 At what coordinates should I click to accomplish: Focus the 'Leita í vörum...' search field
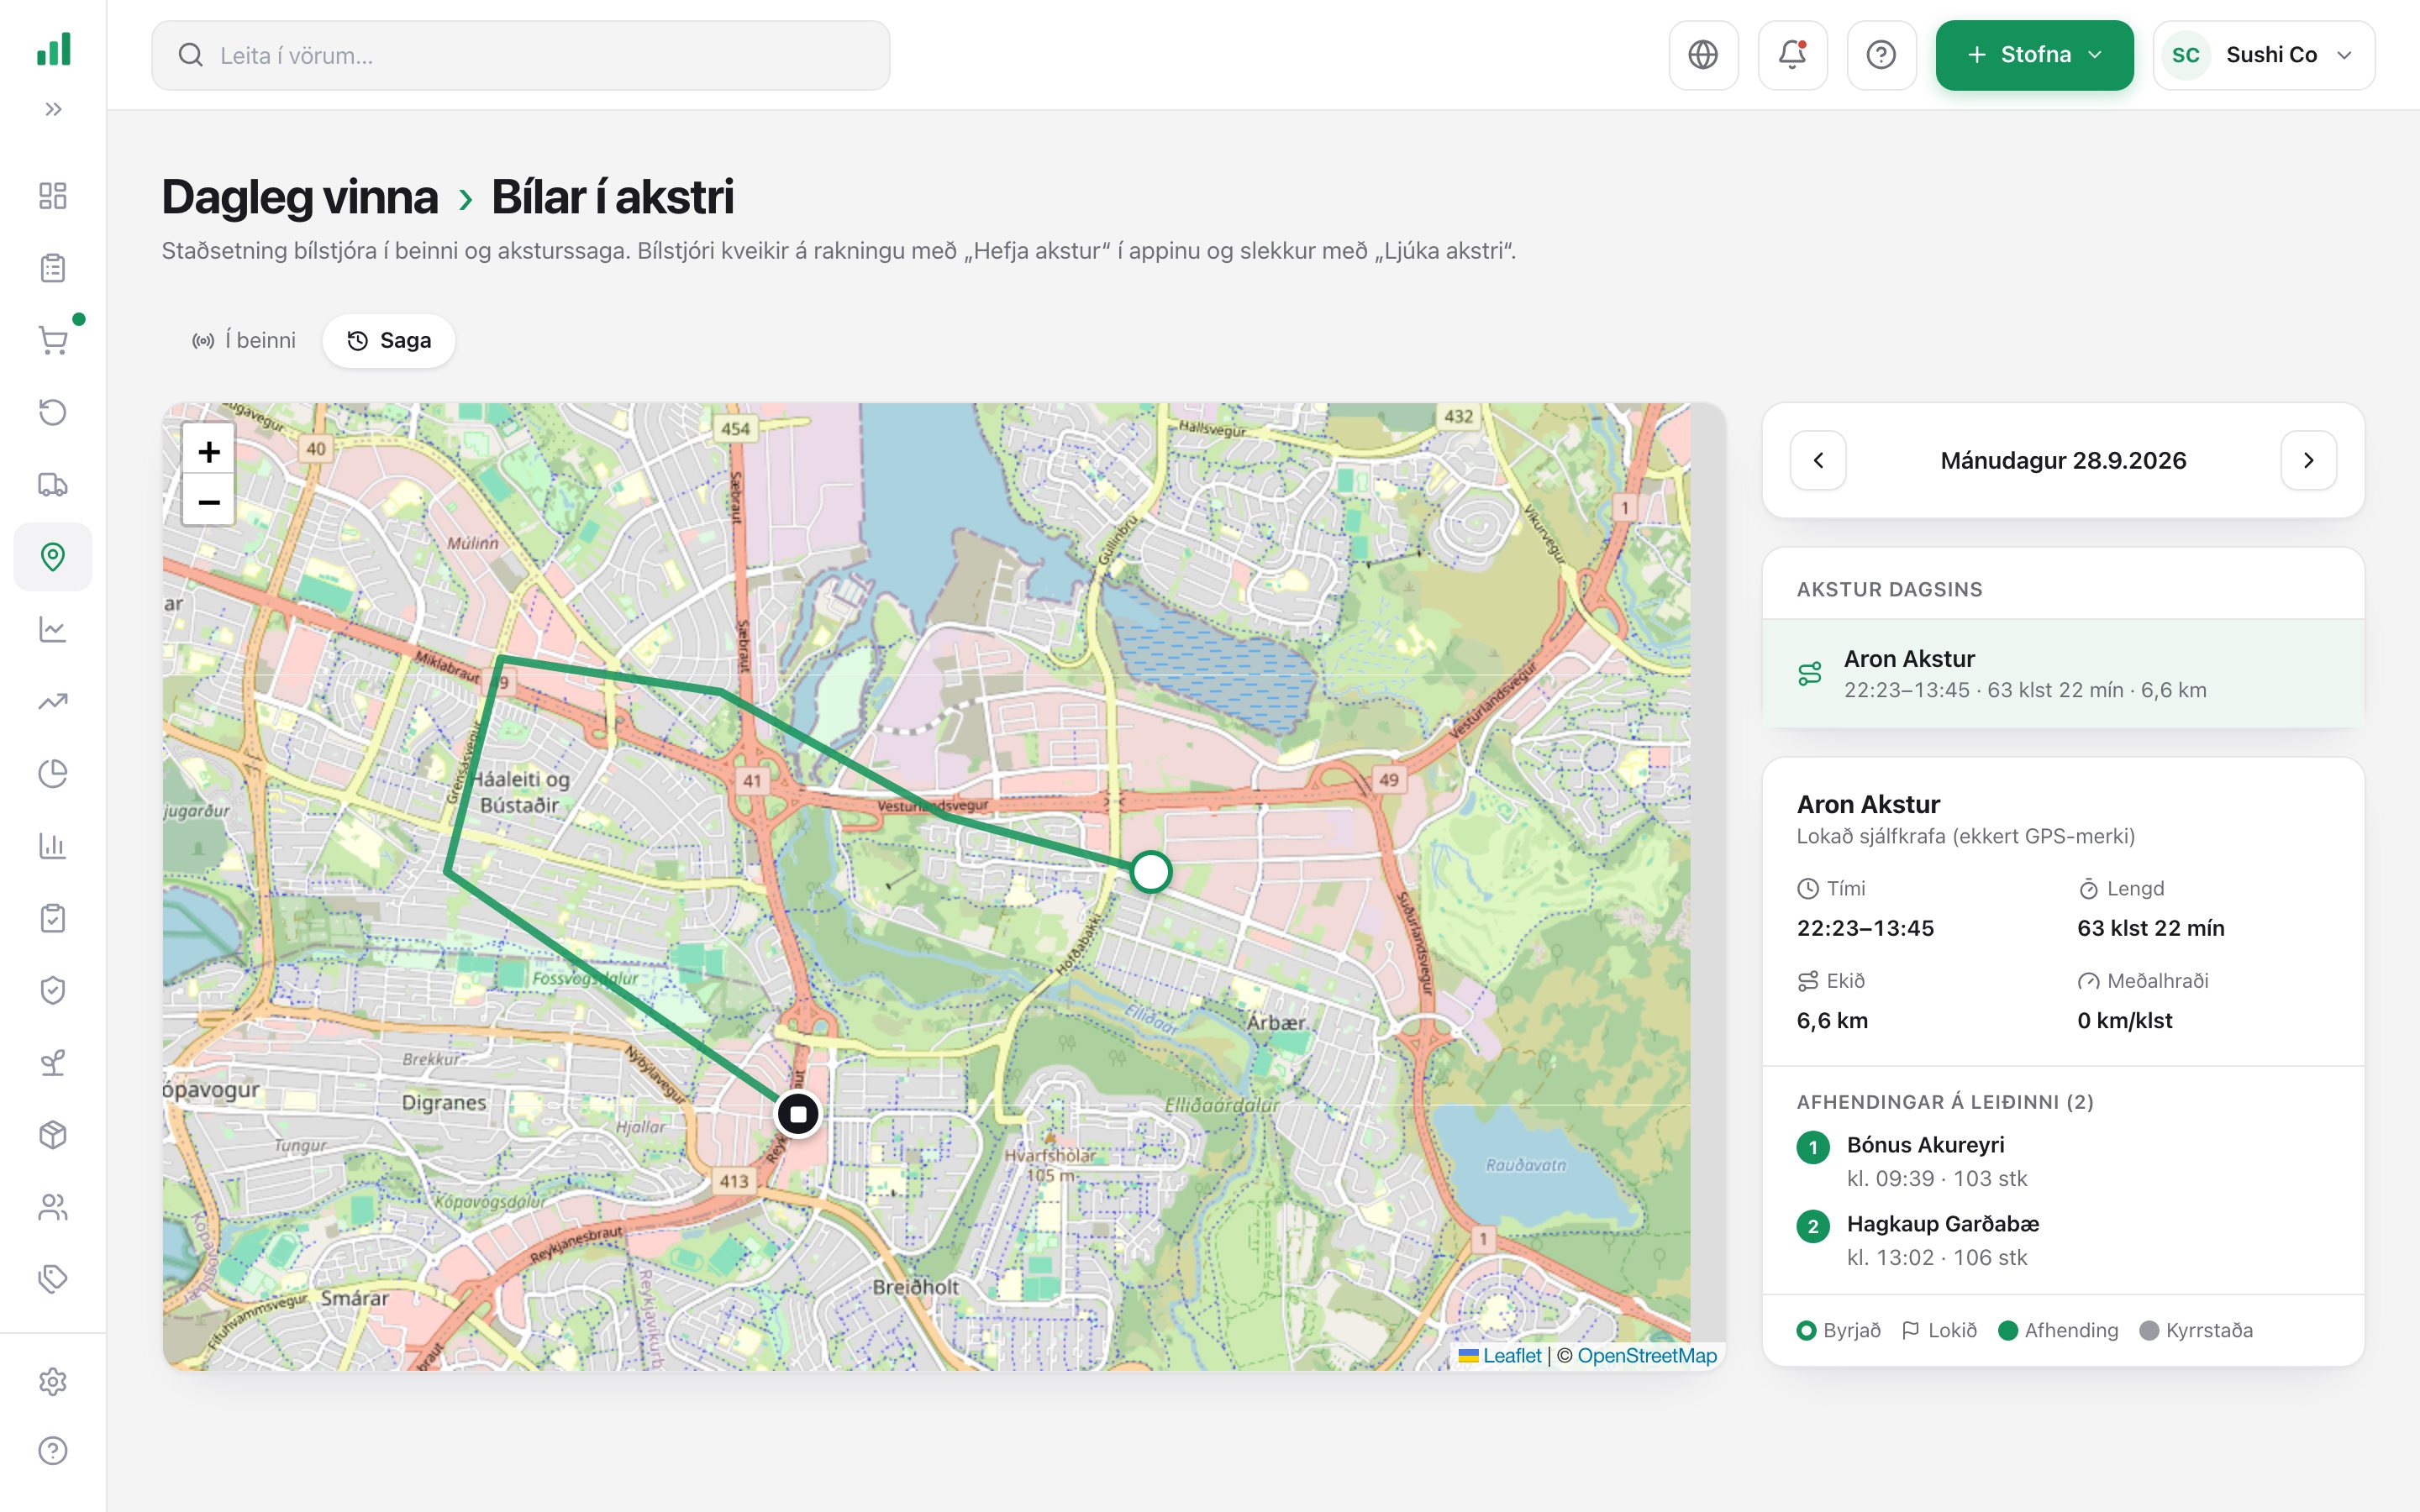pyautogui.click(x=520, y=55)
